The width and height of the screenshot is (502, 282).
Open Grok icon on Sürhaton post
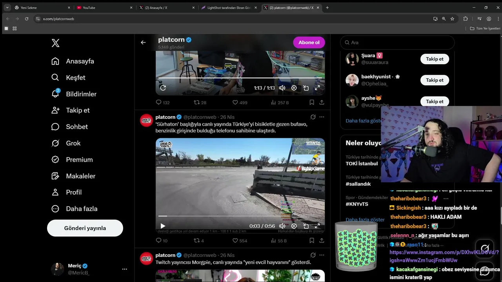pos(313,117)
